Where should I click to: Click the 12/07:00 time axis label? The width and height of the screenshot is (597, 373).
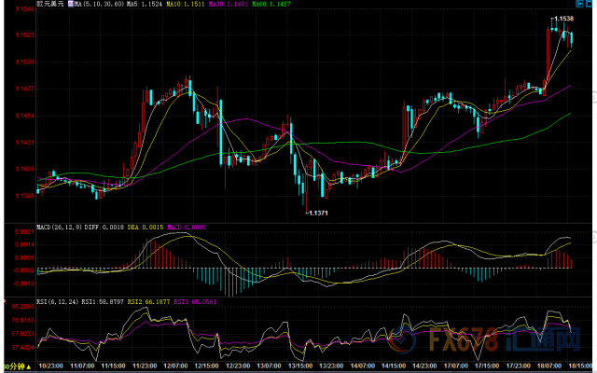tap(176, 367)
